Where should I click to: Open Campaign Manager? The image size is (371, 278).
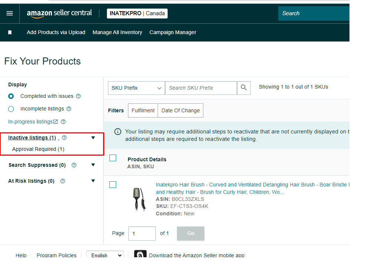click(x=173, y=32)
